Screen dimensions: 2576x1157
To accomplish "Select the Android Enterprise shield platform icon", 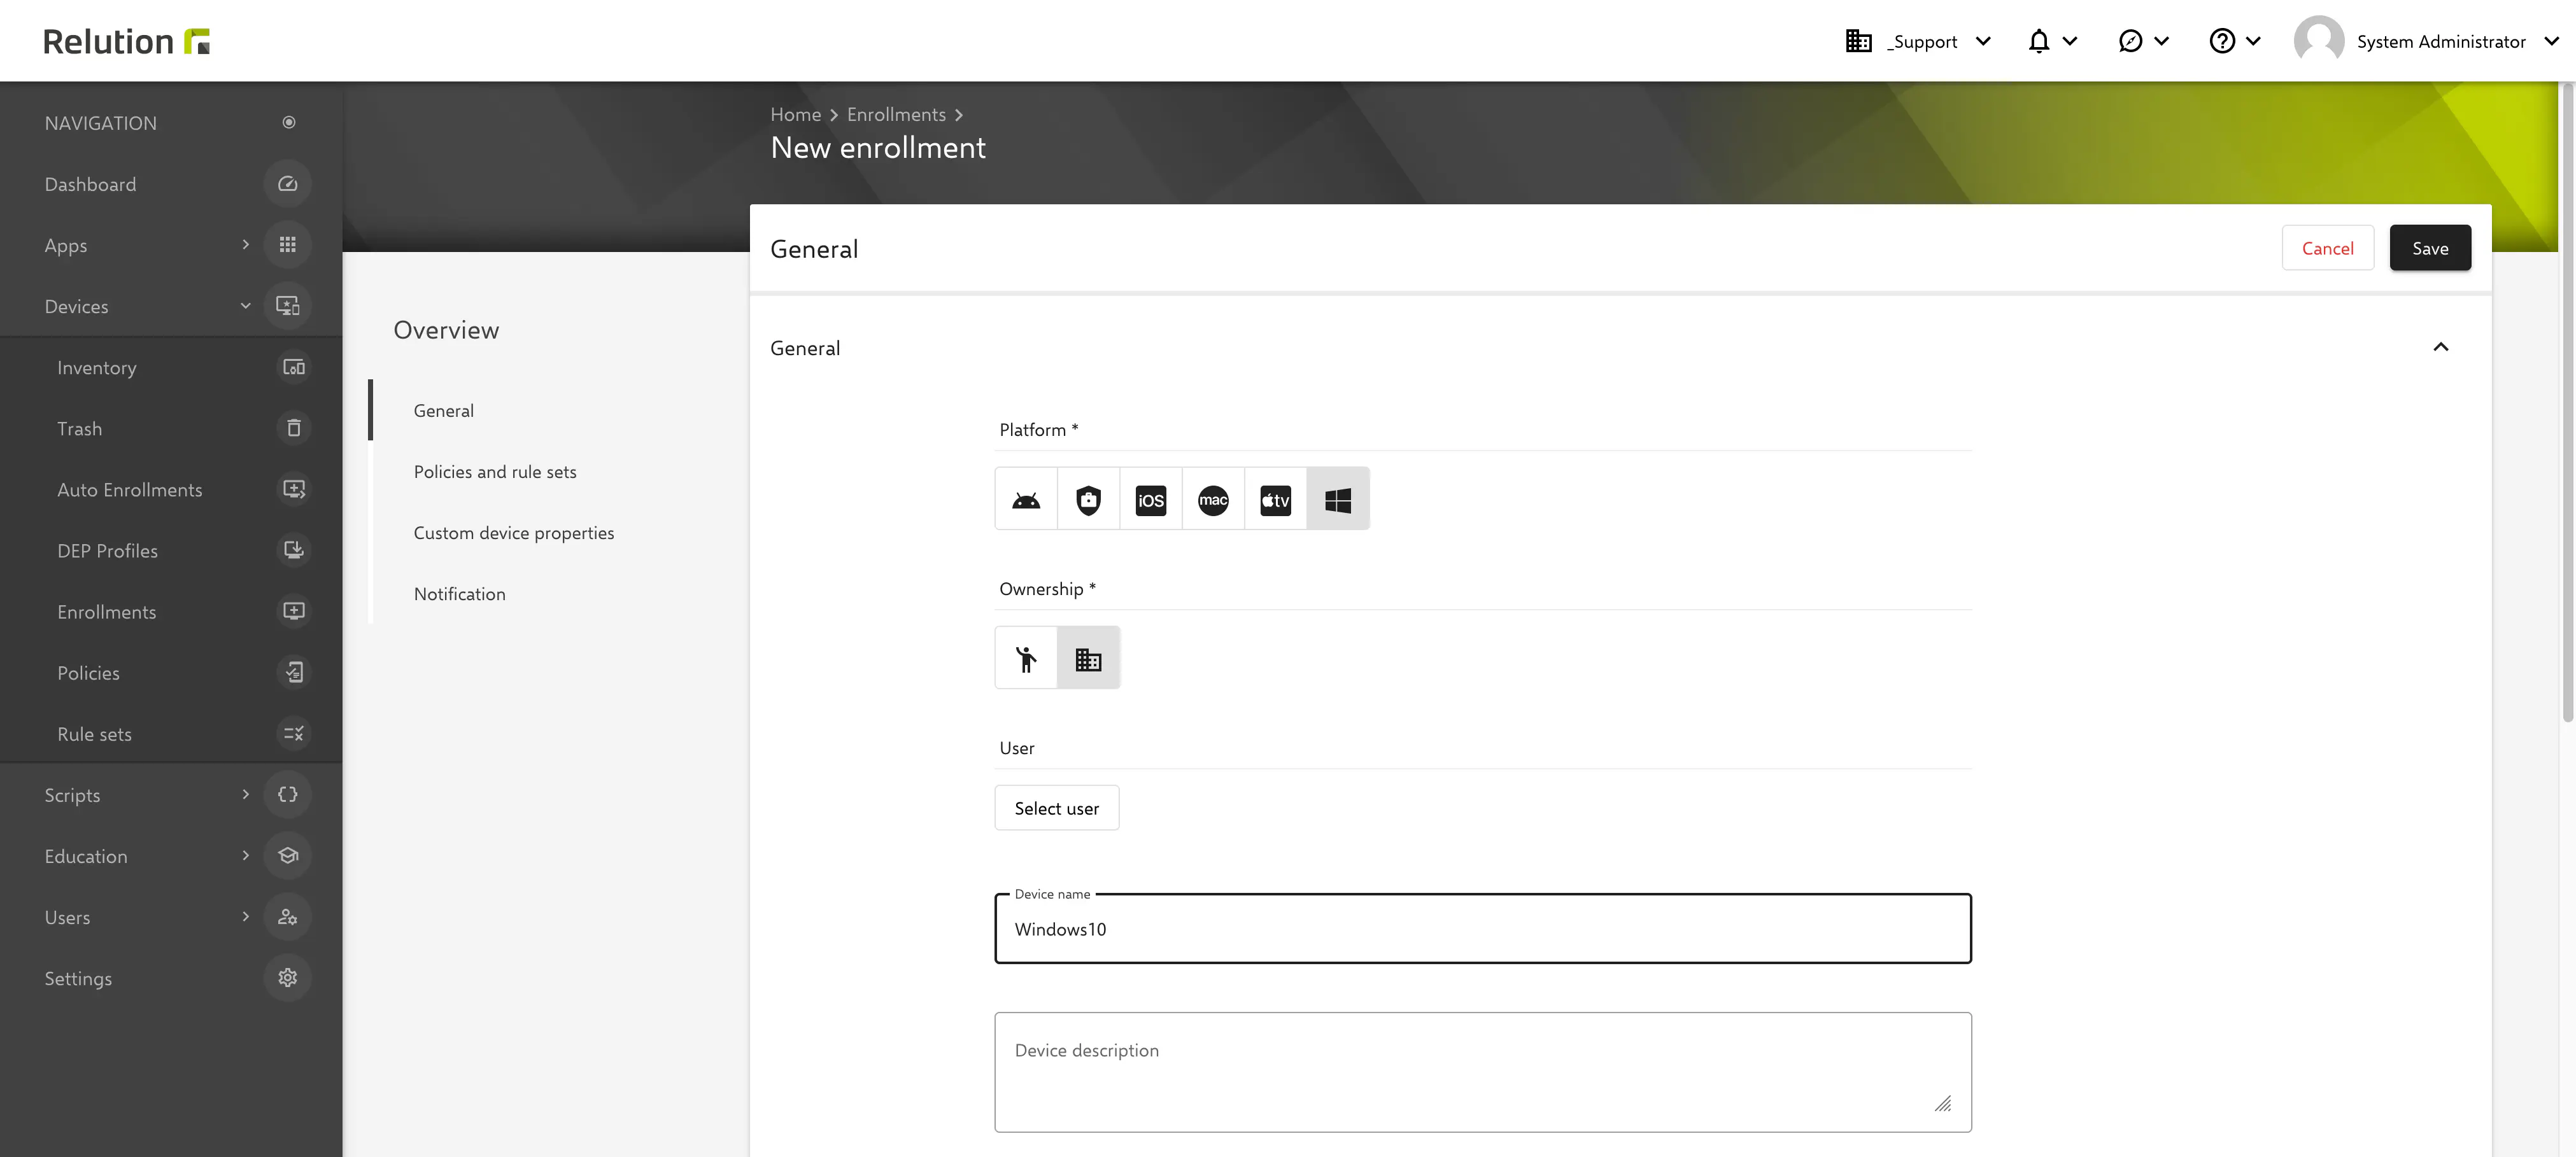I will (1088, 499).
